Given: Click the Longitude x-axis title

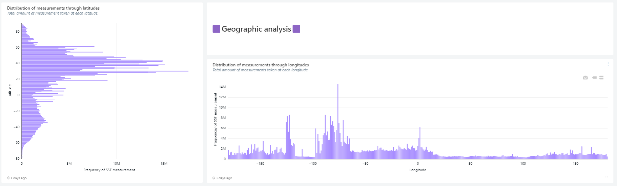Looking at the screenshot, I should (x=418, y=170).
